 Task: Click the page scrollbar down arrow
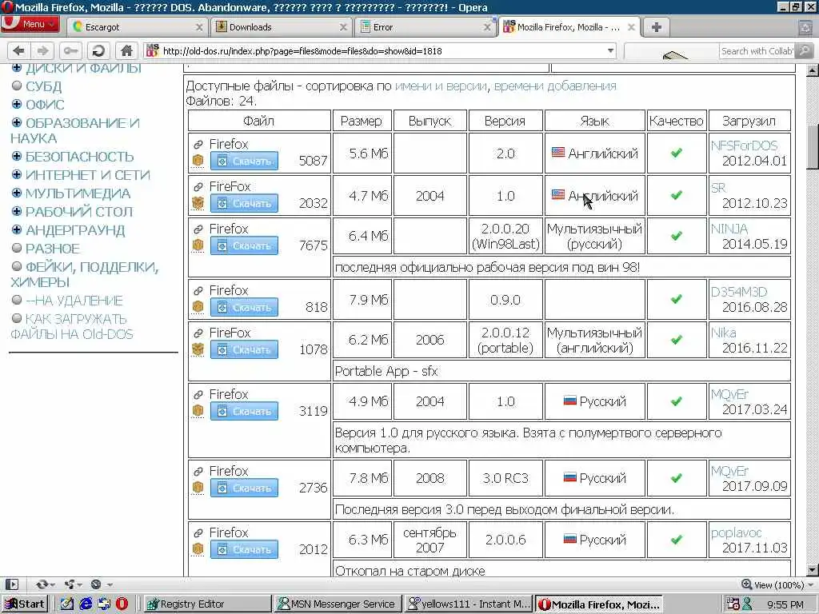pos(812,569)
